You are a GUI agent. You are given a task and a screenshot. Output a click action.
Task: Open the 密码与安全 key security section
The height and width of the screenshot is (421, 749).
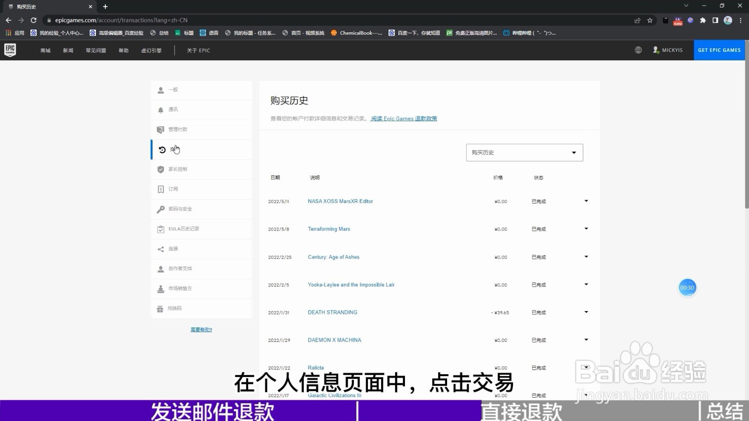coord(201,209)
